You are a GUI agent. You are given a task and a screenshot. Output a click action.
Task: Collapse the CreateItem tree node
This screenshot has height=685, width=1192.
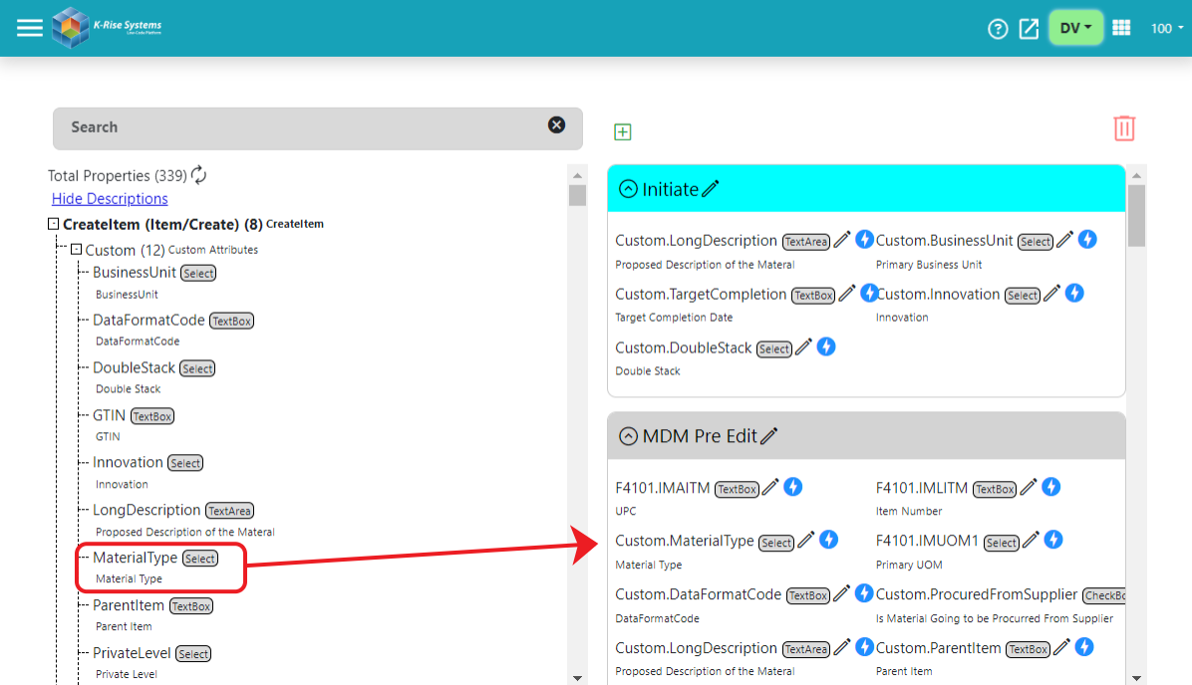[52, 224]
